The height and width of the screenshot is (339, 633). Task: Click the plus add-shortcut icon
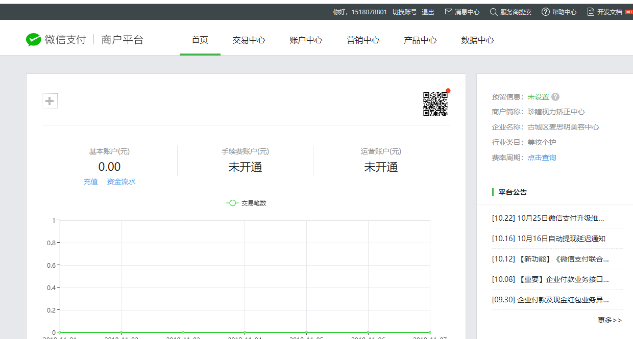50,101
